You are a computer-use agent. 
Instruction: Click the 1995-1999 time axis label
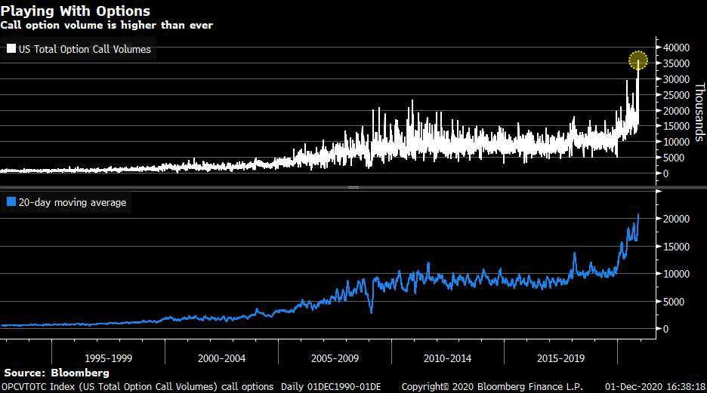click(x=109, y=358)
